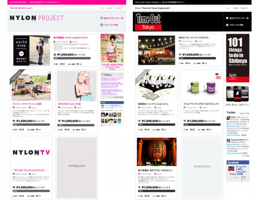Click the funding progress bar on the NYLON TV goods card
The image size is (259, 202).
(31, 191)
